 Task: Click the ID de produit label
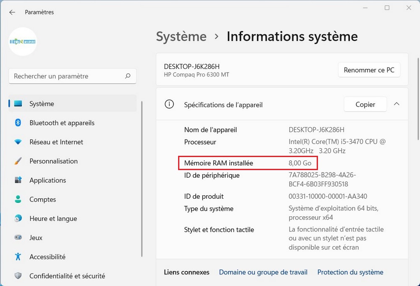[204, 196]
